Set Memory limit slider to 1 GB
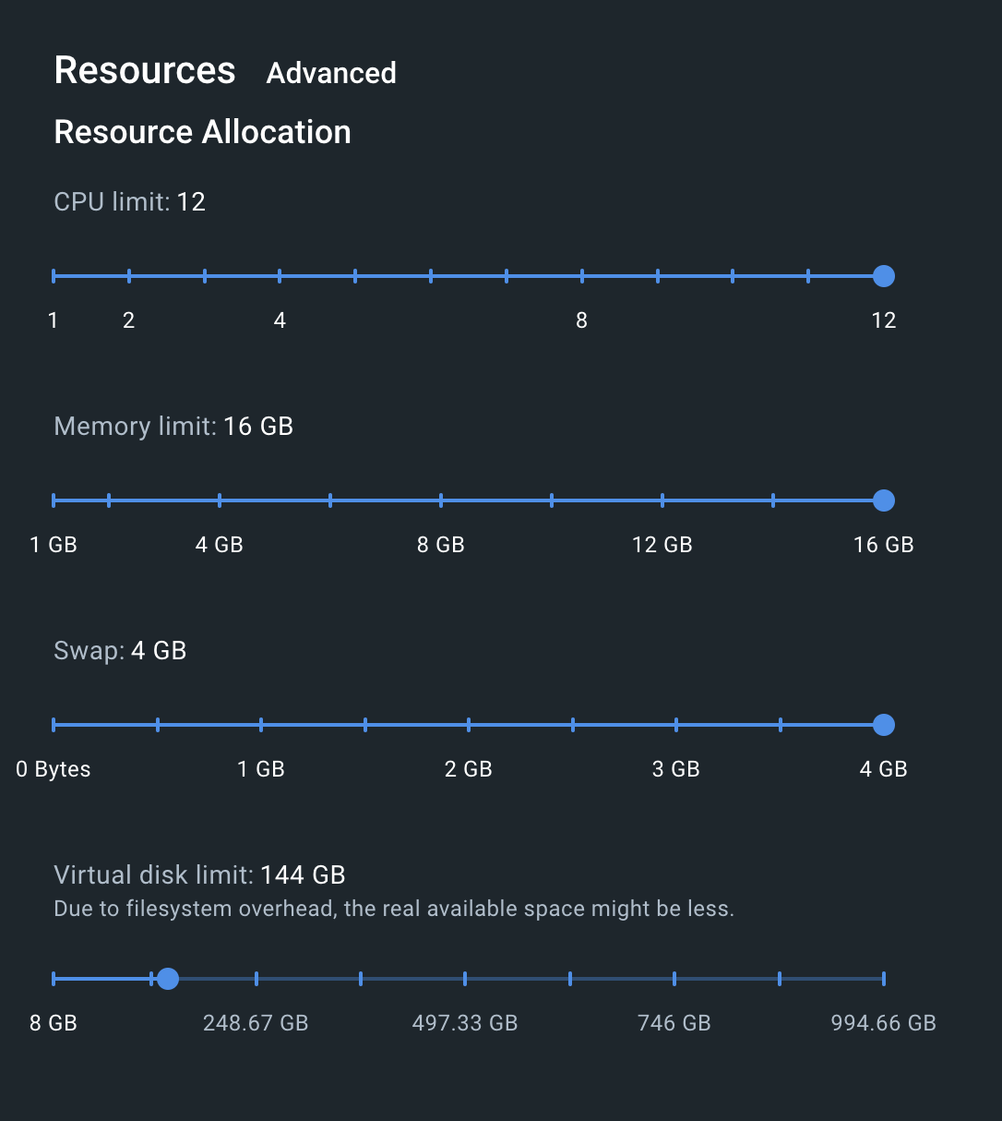The image size is (1002, 1121). click(54, 500)
